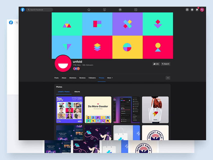Image resolution: width=213 pixels, height=160 pixels.
Task: Open the About tab
Action: tap(64, 78)
